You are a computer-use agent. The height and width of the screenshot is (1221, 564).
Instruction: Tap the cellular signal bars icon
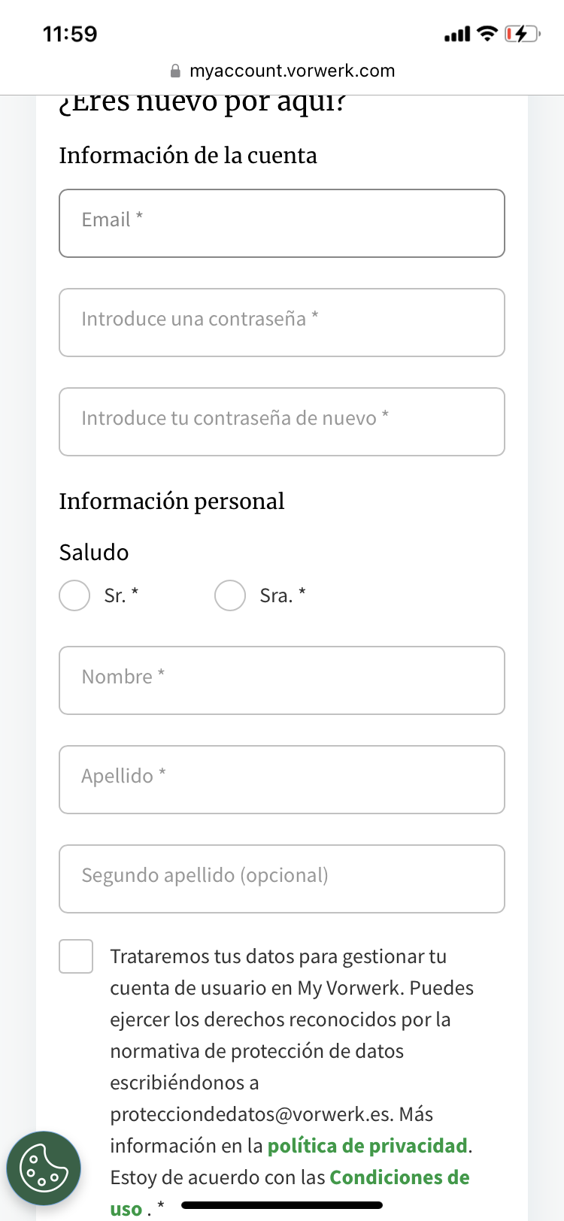457,35
